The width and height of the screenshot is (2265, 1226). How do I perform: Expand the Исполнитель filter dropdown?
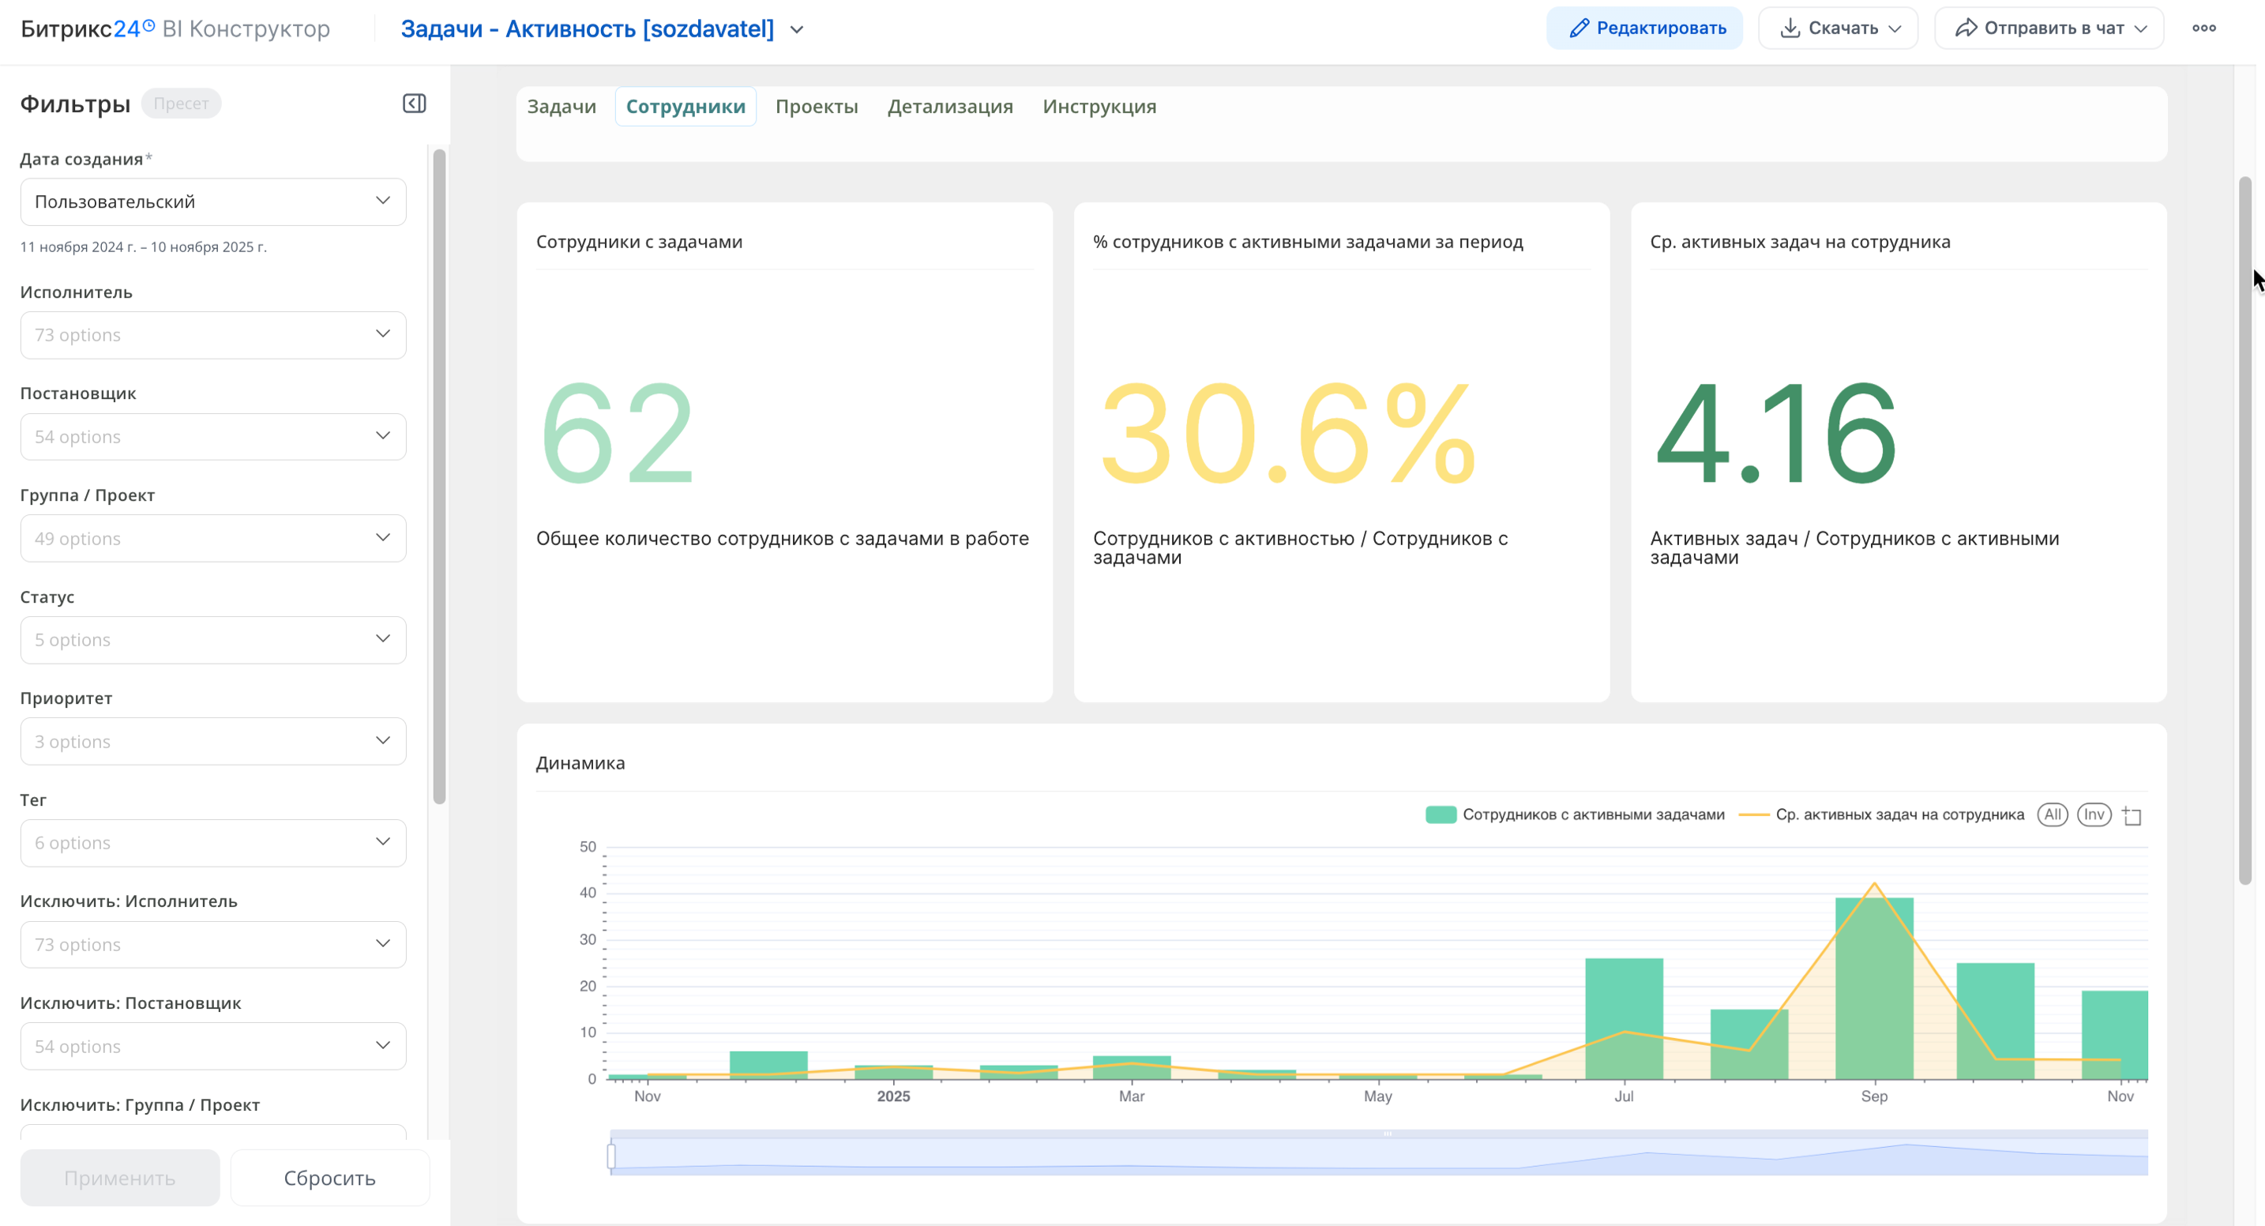point(212,335)
